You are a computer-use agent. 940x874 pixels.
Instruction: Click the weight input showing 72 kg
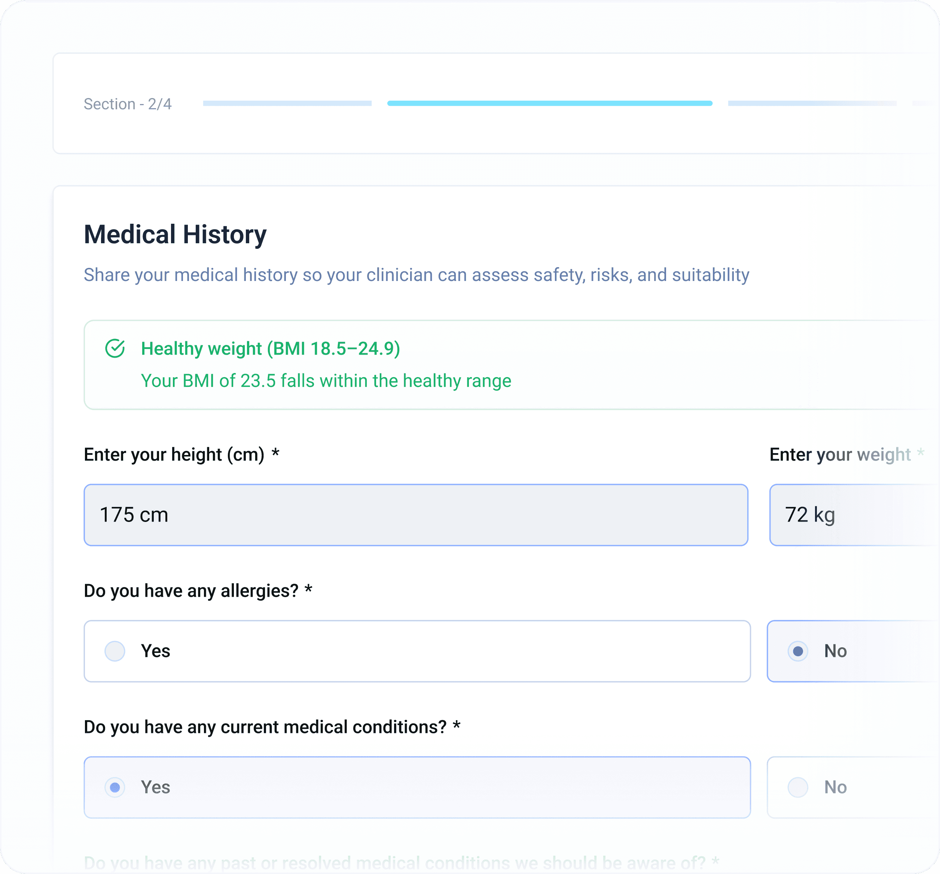coord(851,515)
